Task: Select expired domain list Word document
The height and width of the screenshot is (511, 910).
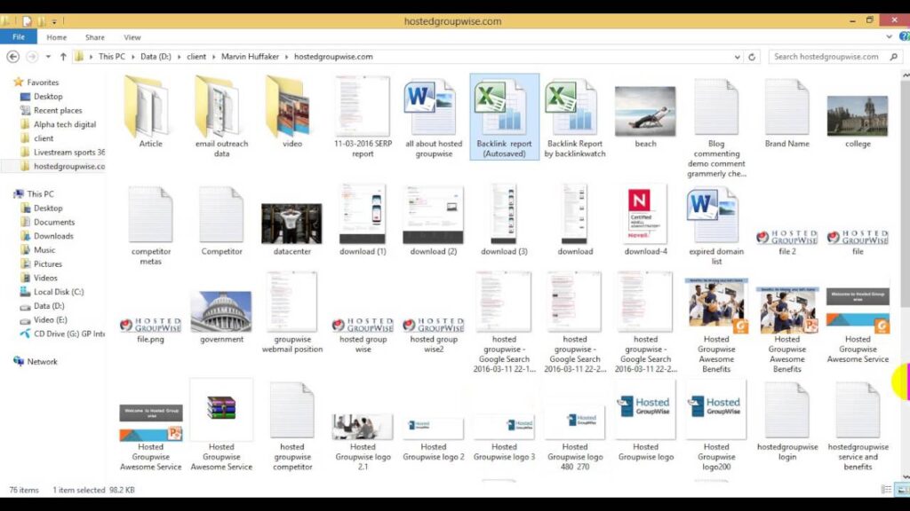Action: 716,226
